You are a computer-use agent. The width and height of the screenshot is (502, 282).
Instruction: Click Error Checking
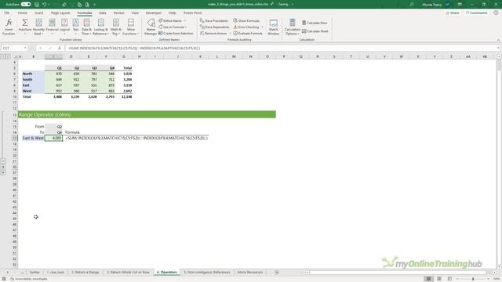pos(246,27)
